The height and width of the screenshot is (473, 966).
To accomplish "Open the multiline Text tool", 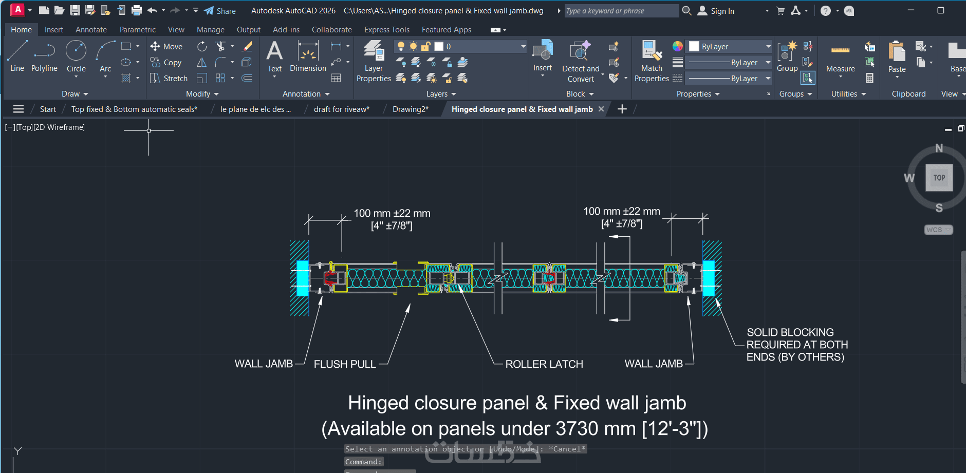I will coord(275,56).
